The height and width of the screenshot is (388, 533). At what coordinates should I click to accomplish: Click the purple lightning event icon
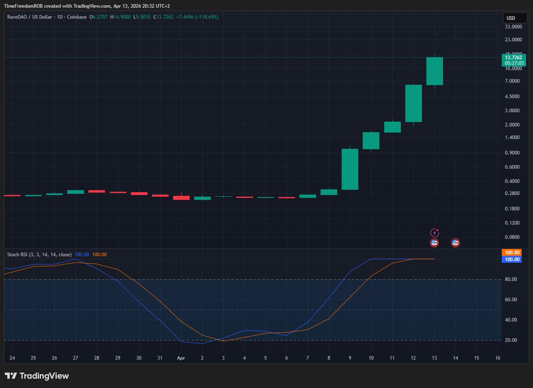(435, 232)
